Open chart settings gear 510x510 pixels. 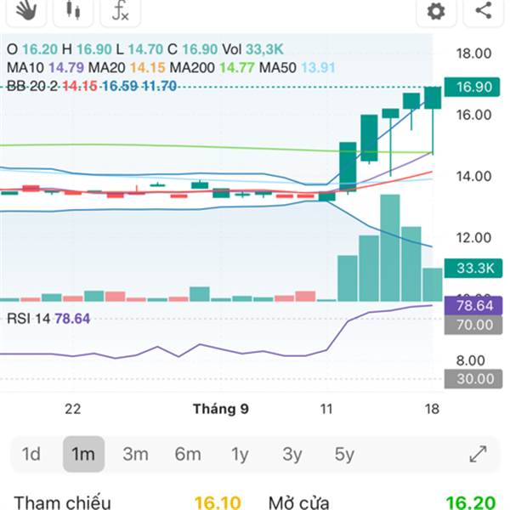436,11
